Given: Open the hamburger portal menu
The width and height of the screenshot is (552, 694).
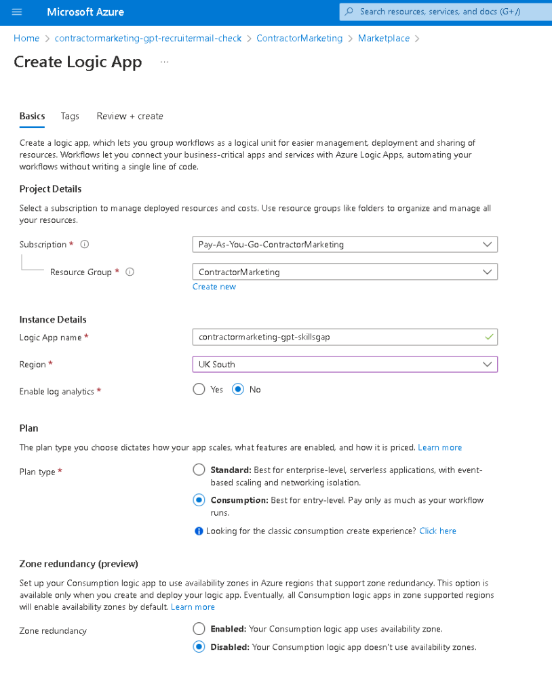Looking at the screenshot, I should (x=17, y=12).
